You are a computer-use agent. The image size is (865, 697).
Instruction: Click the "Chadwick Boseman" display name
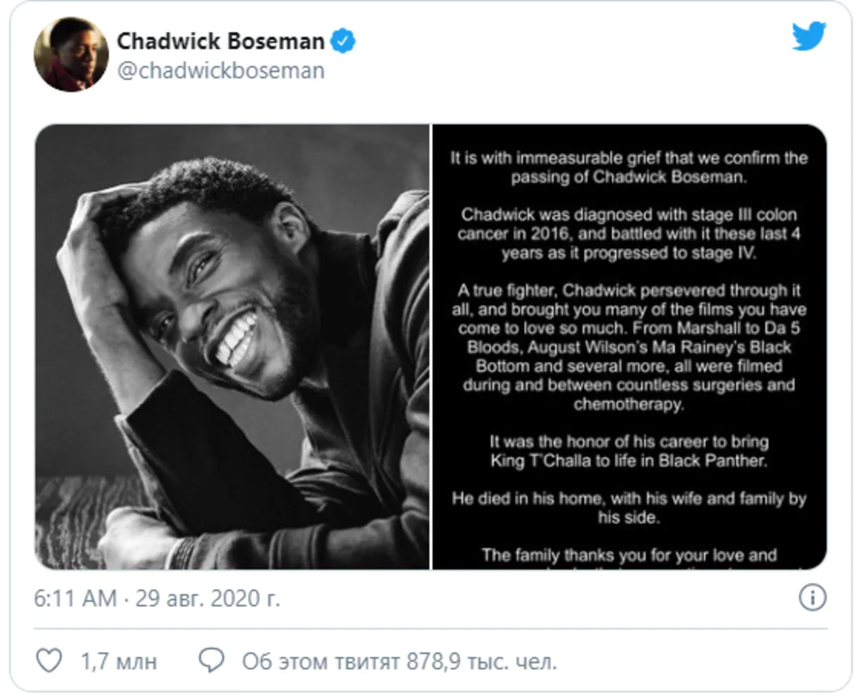(x=220, y=42)
